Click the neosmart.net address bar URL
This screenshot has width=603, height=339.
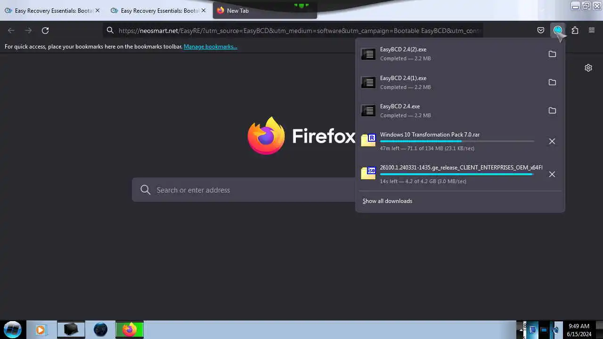(299, 31)
